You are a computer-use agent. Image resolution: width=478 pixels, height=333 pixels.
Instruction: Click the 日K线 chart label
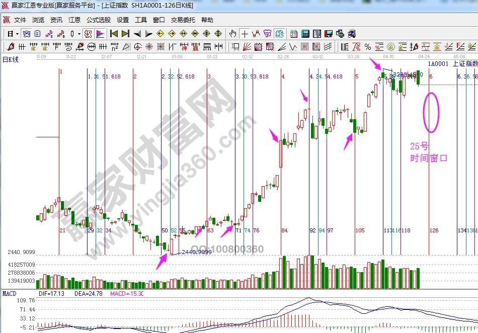coord(11,59)
